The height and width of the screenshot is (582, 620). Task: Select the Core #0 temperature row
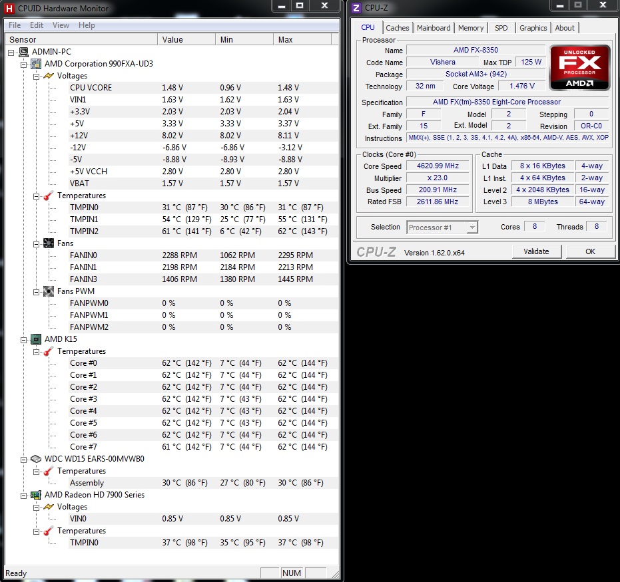203,363
